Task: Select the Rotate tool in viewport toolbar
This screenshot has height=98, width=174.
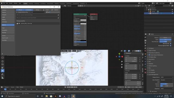Action: (2, 64)
